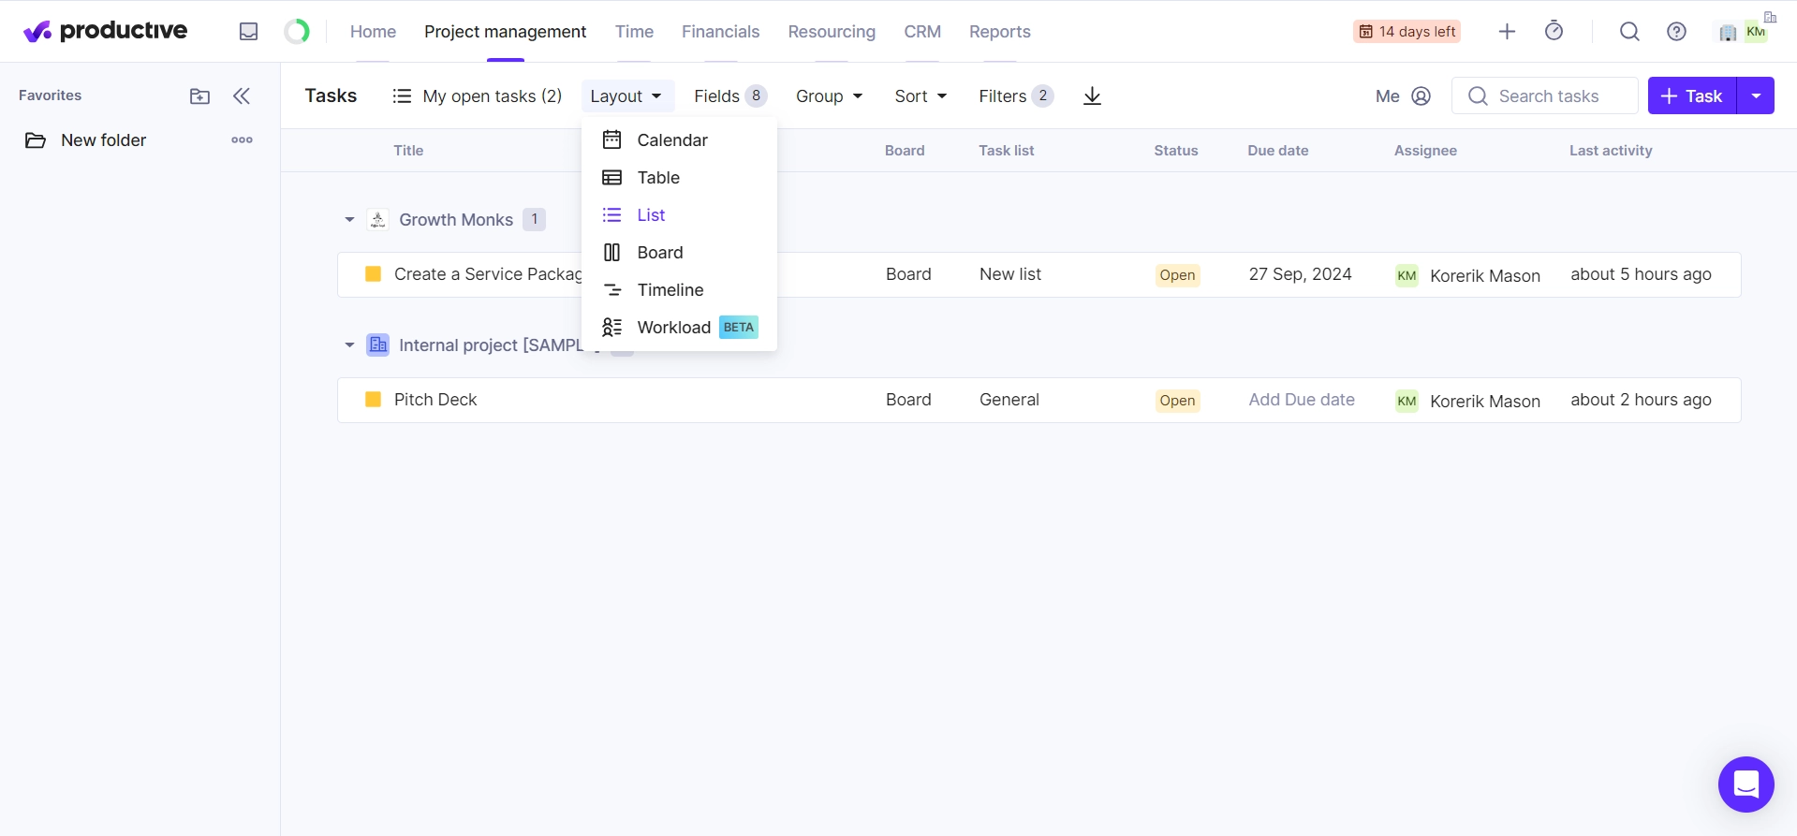Click the export download arrow icon

point(1092,96)
